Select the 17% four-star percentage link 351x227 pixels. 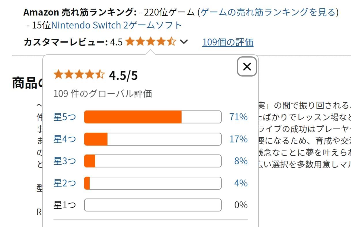click(x=238, y=139)
